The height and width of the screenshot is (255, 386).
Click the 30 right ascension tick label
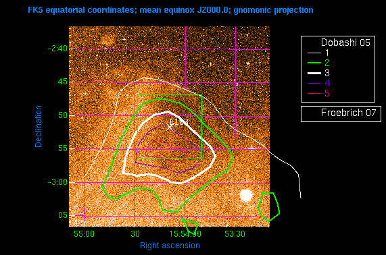pos(135,234)
